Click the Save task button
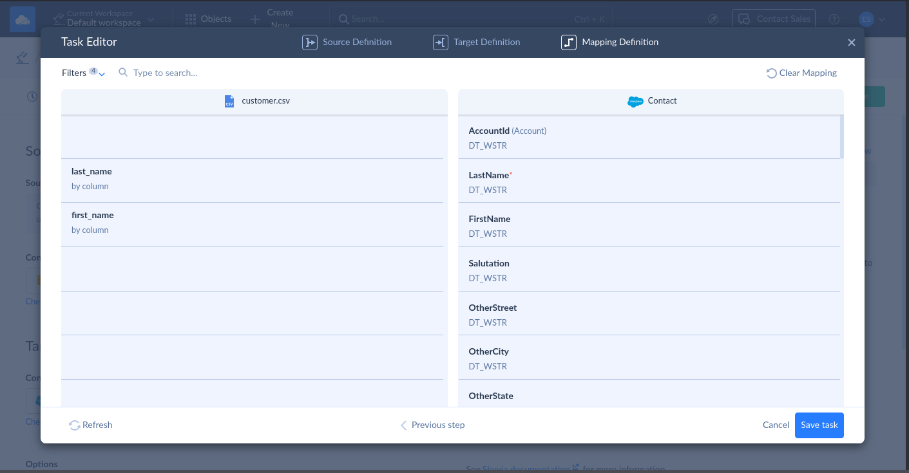 (819, 425)
